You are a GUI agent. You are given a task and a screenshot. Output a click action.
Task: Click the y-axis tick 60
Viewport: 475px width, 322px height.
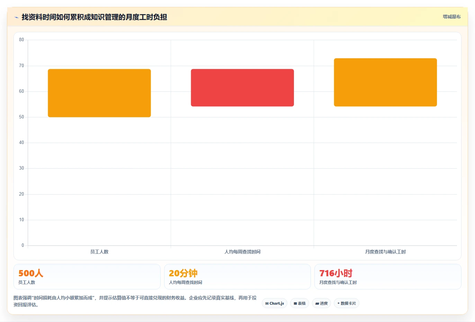pyautogui.click(x=21, y=91)
